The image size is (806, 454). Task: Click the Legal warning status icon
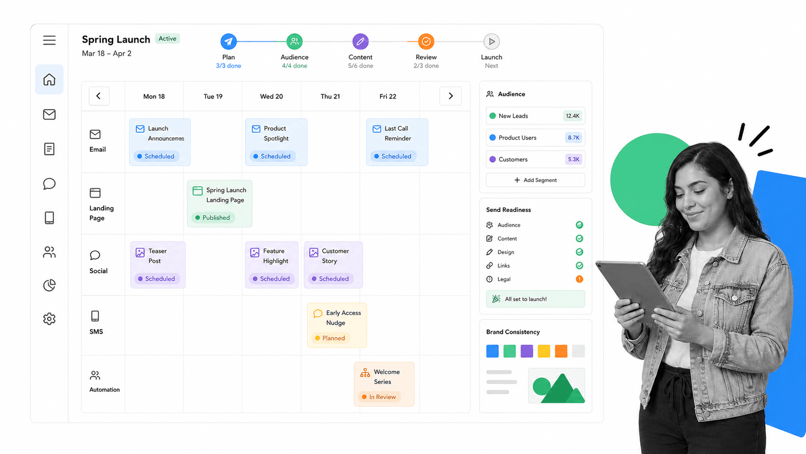[x=579, y=279]
